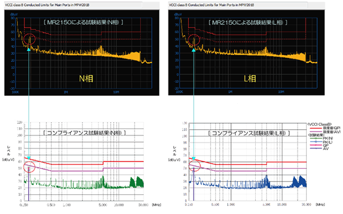343x214 pixels.
Task: Select the caption [コンプライアンス試験結果(N相)]
Action: pos(85,133)
